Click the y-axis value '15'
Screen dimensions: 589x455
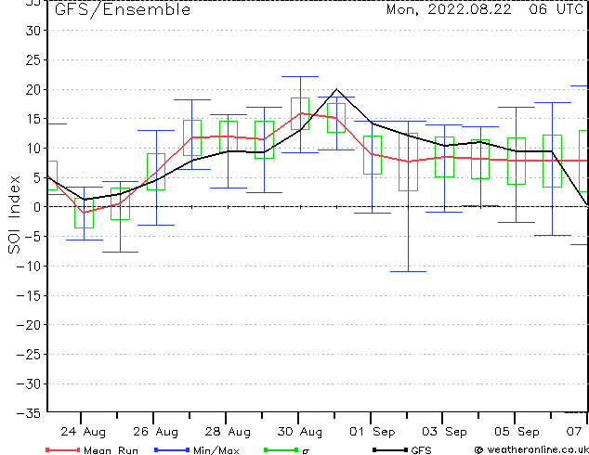click(x=33, y=119)
